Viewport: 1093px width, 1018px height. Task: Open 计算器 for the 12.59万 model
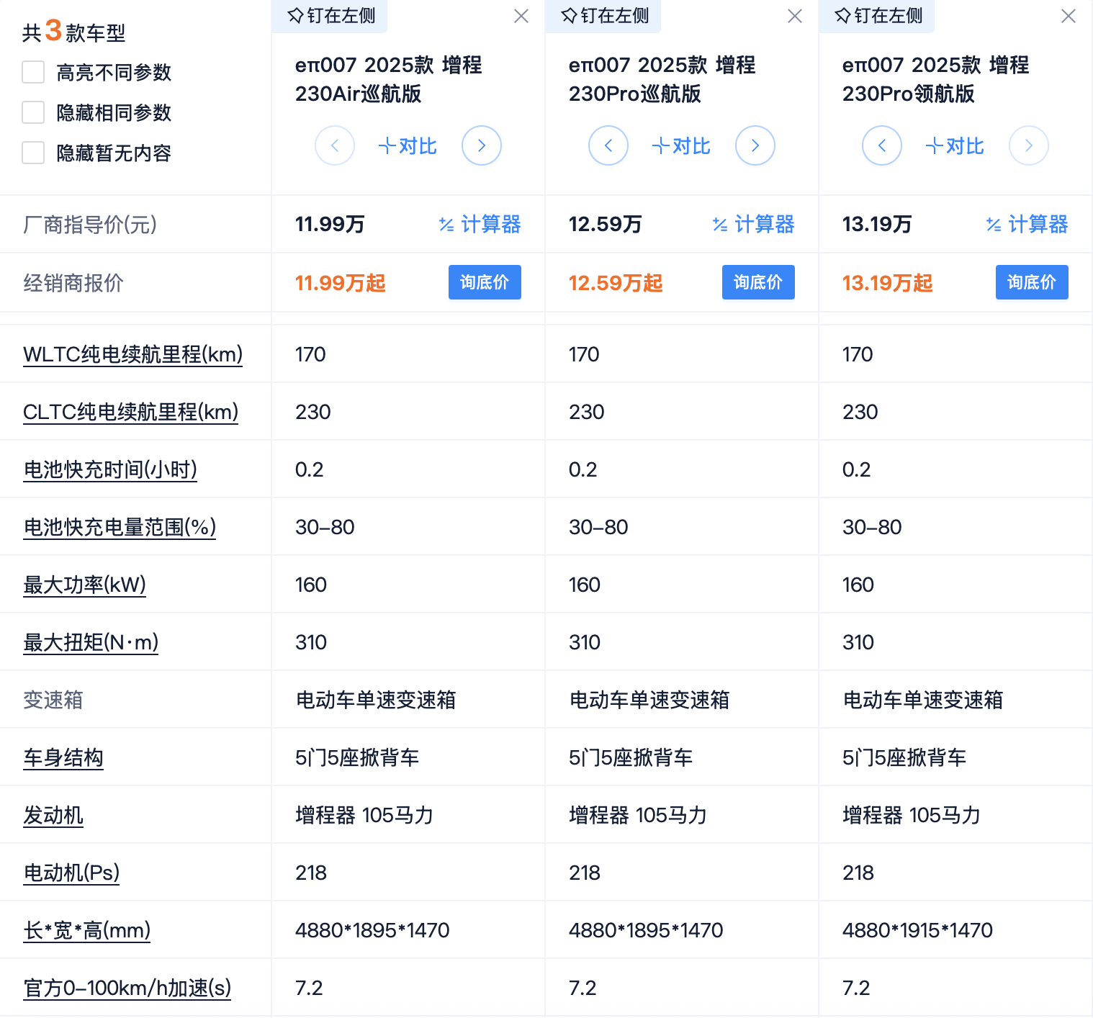pos(754,225)
